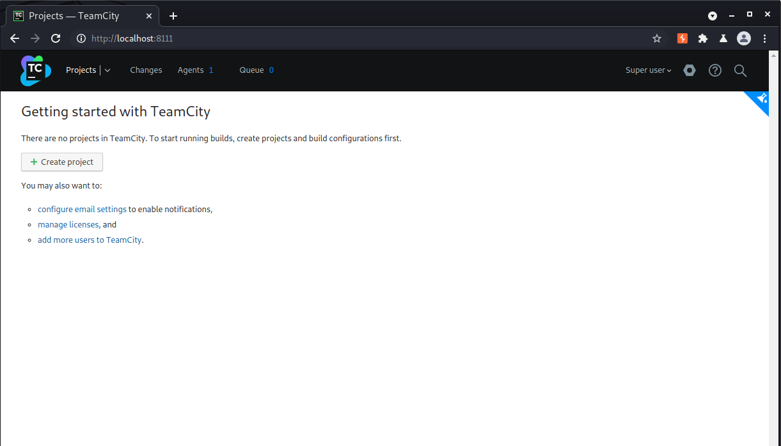The image size is (781, 446).
Task: Reload the page
Action: (x=56, y=38)
